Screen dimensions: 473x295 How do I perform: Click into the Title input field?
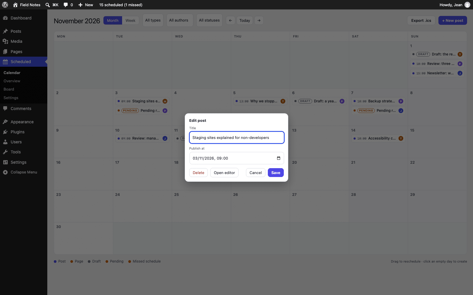click(237, 137)
